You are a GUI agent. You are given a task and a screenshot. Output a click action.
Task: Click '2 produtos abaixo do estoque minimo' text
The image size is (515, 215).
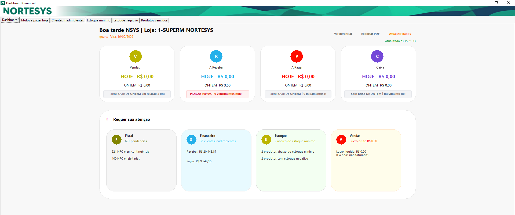click(288, 152)
